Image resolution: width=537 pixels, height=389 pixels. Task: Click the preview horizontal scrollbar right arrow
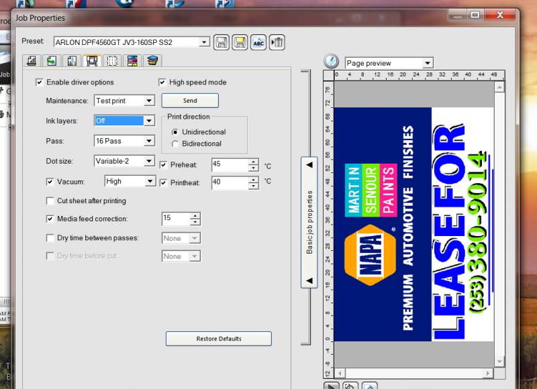point(488,373)
